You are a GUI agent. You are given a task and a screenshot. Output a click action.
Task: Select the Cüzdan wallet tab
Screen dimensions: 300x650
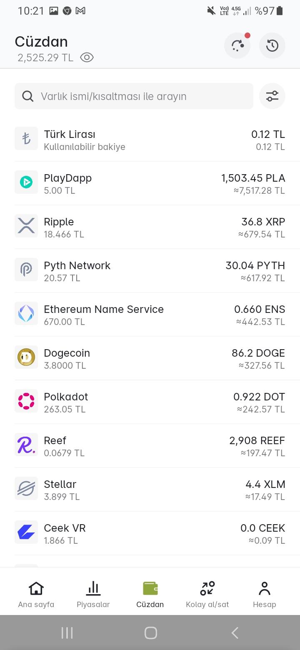pos(150,594)
